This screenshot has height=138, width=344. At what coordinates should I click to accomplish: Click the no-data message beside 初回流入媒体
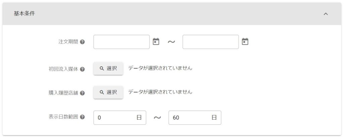(x=160, y=68)
